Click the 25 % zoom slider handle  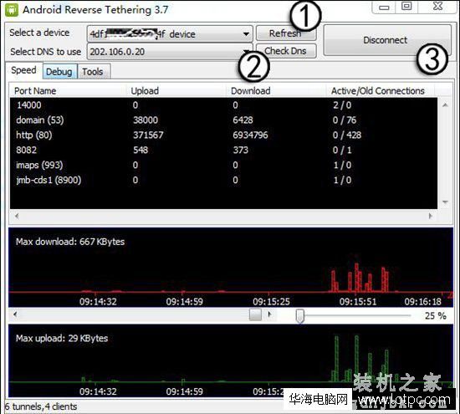299,315
